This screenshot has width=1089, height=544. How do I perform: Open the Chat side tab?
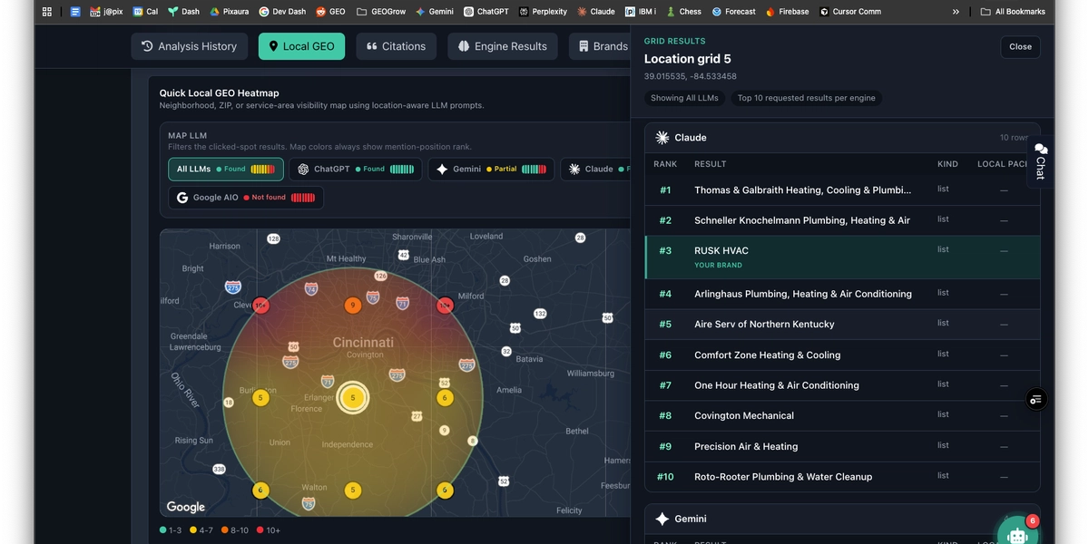click(1040, 161)
